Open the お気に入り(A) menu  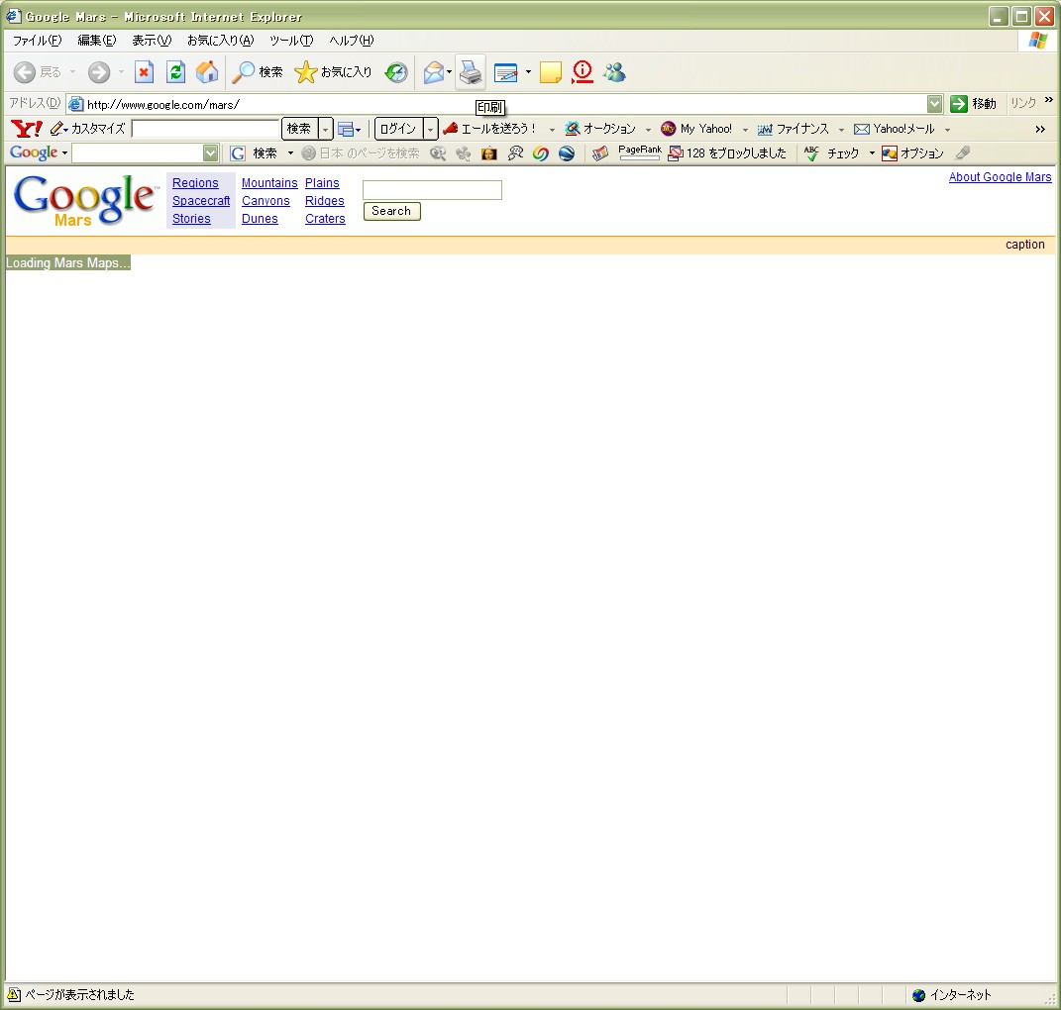pyautogui.click(x=221, y=41)
